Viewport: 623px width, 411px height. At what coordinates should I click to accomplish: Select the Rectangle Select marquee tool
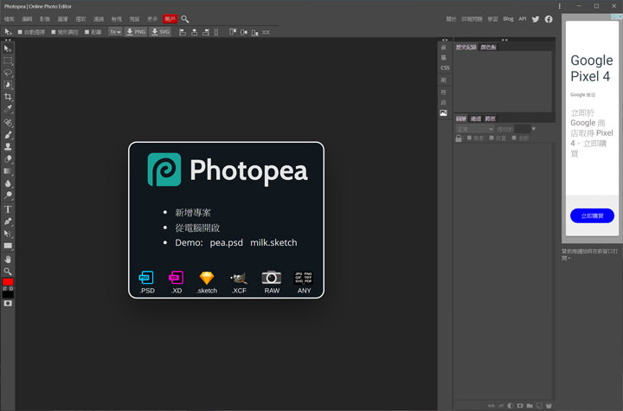(x=8, y=61)
